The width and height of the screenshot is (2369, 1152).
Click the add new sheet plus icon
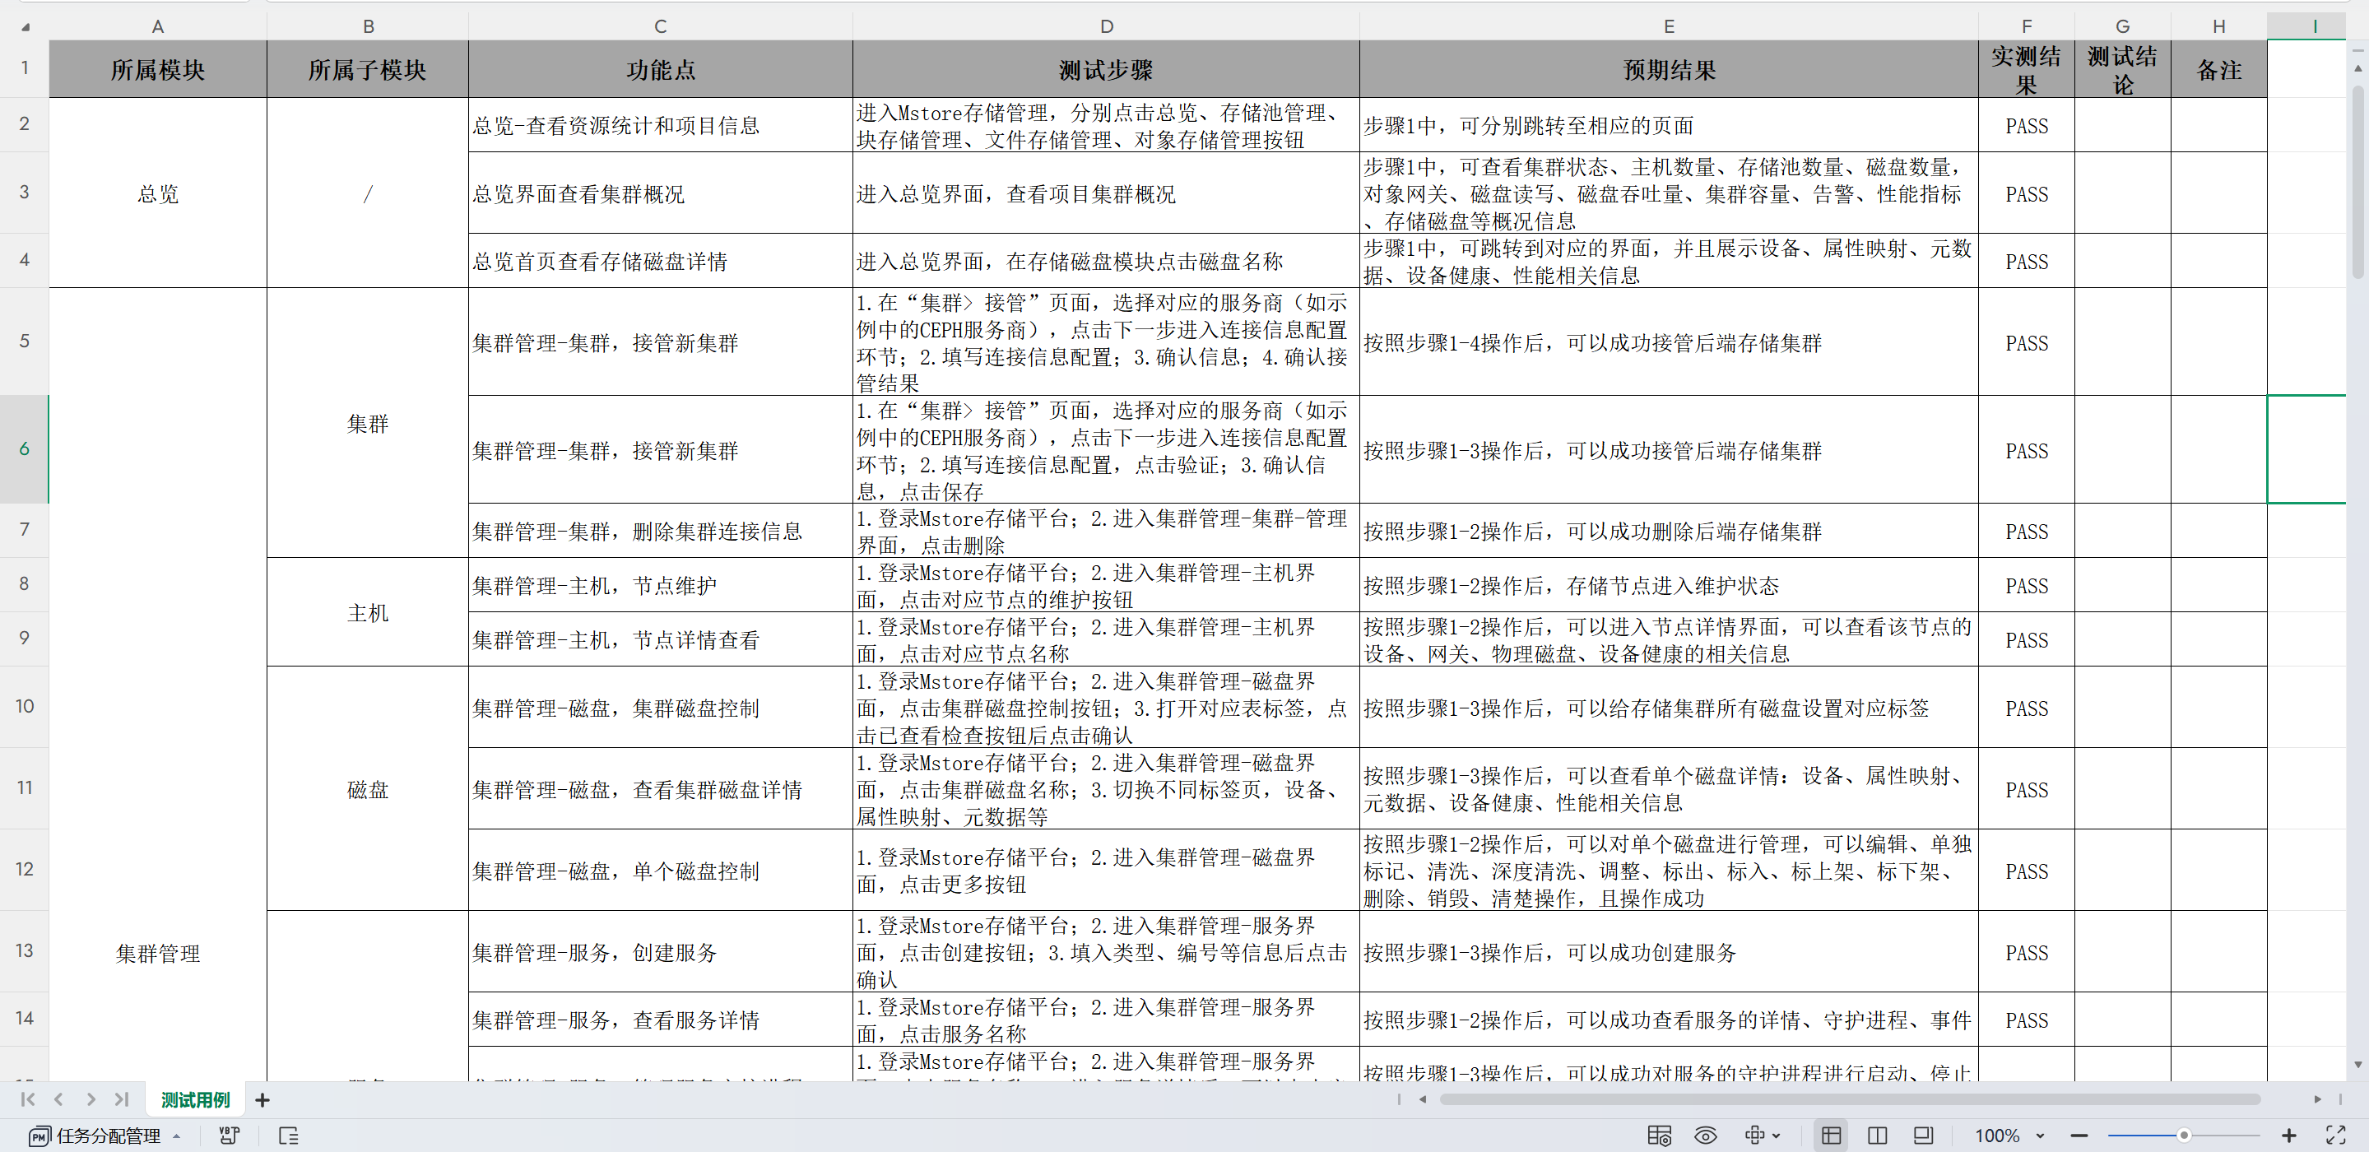[x=262, y=1099]
